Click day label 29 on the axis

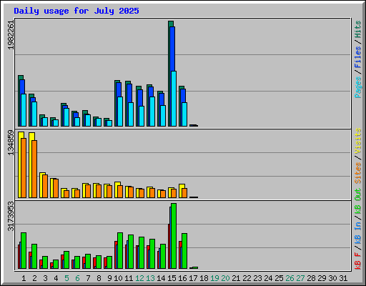tap(322, 278)
